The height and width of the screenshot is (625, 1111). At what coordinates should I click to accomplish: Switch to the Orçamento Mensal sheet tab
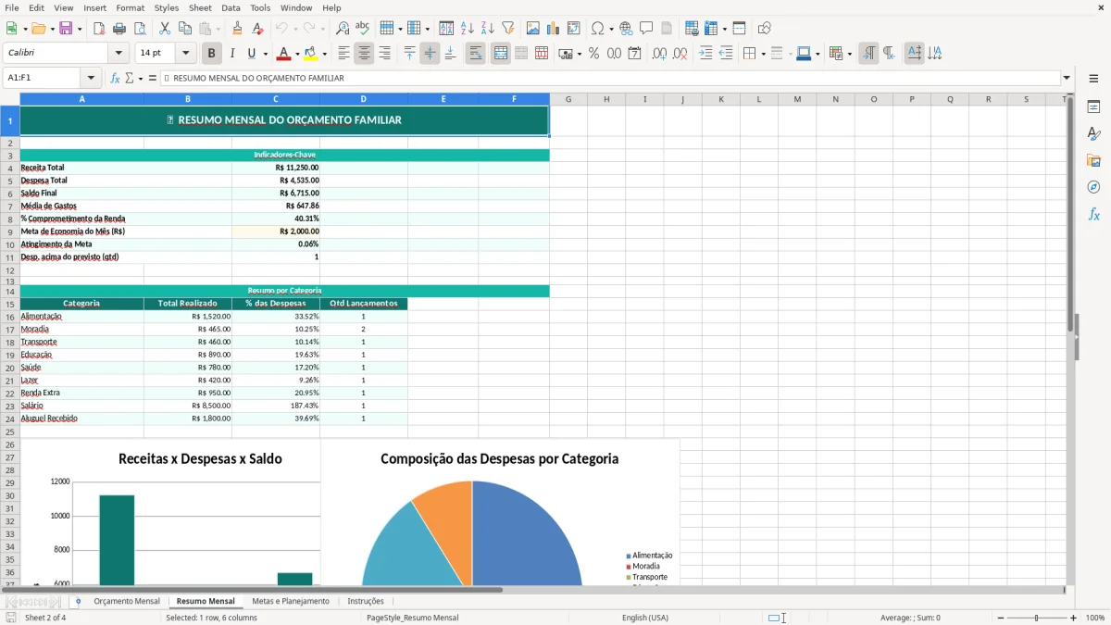point(127,601)
